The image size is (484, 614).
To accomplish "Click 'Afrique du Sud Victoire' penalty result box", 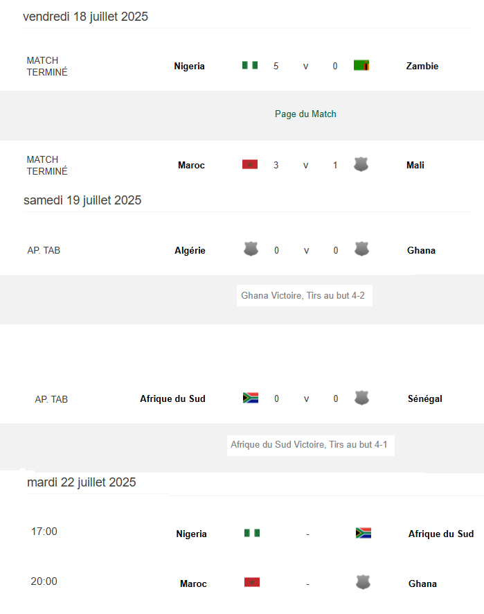I will pyautogui.click(x=310, y=445).
